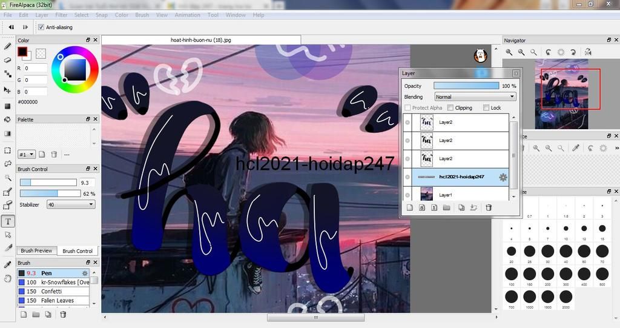Viewport: 620px width, 328px height.
Task: Zoom in using the Navigator magnifier plus
Action: pyautogui.click(x=509, y=52)
